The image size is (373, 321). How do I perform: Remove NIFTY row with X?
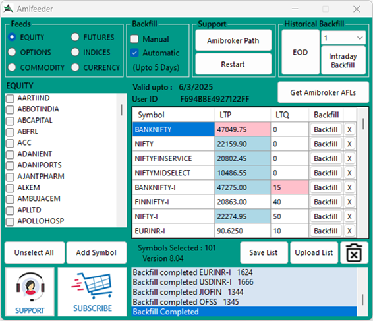click(349, 144)
